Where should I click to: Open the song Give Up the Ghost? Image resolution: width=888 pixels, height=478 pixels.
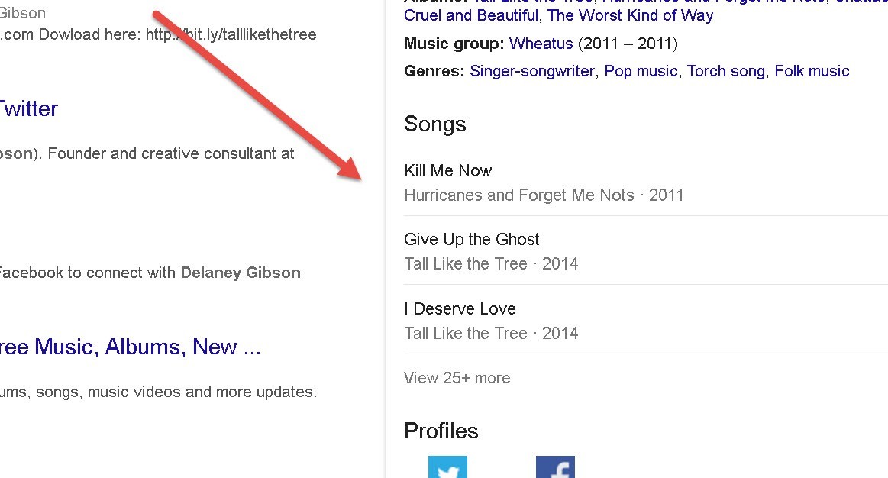472,239
